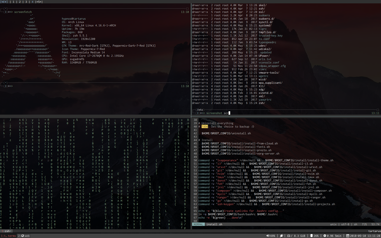Click the install-xorg-server.sh line in vim
Image resolution: width=381 pixels, height=238 pixels.
point(239,154)
